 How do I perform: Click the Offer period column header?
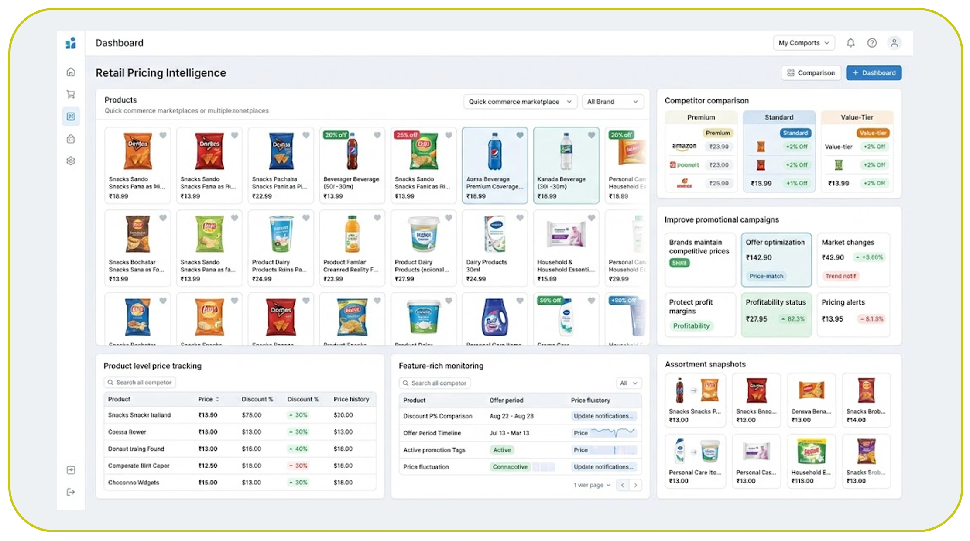click(x=506, y=400)
